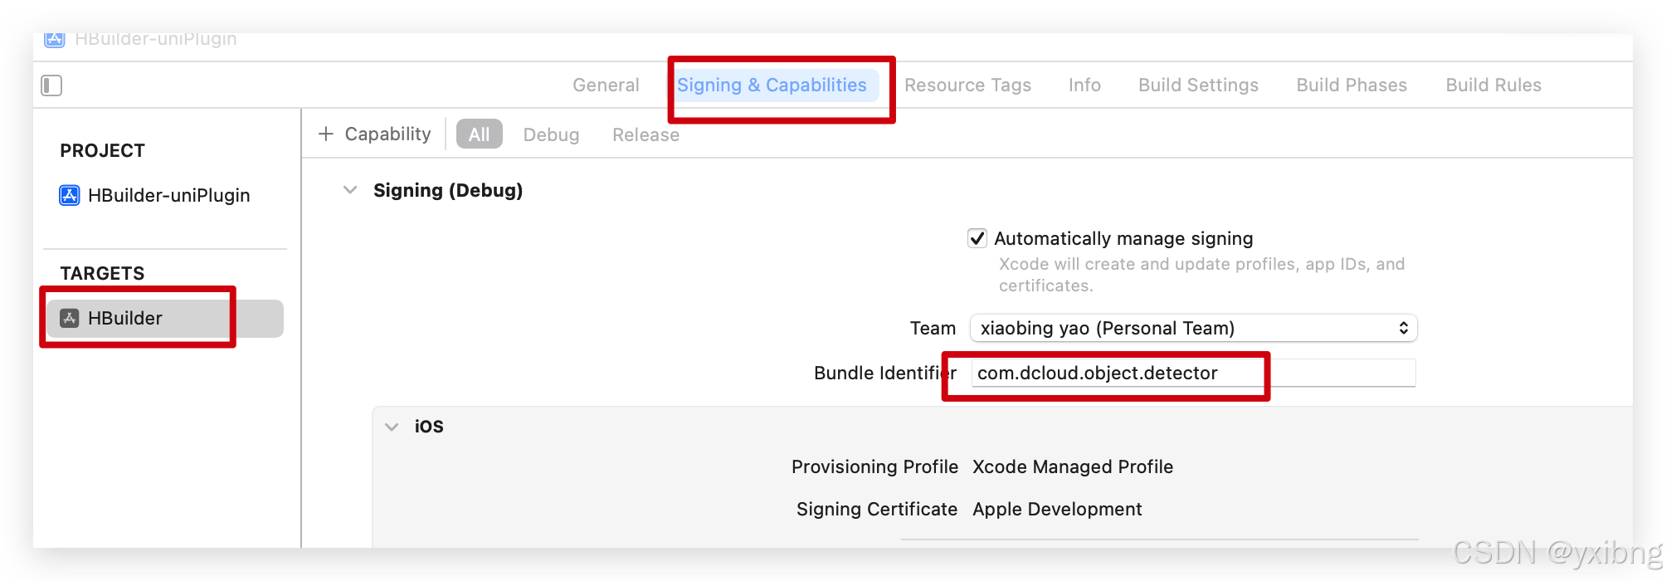Collapse the iOS signing section
1666x581 pixels.
click(x=392, y=427)
